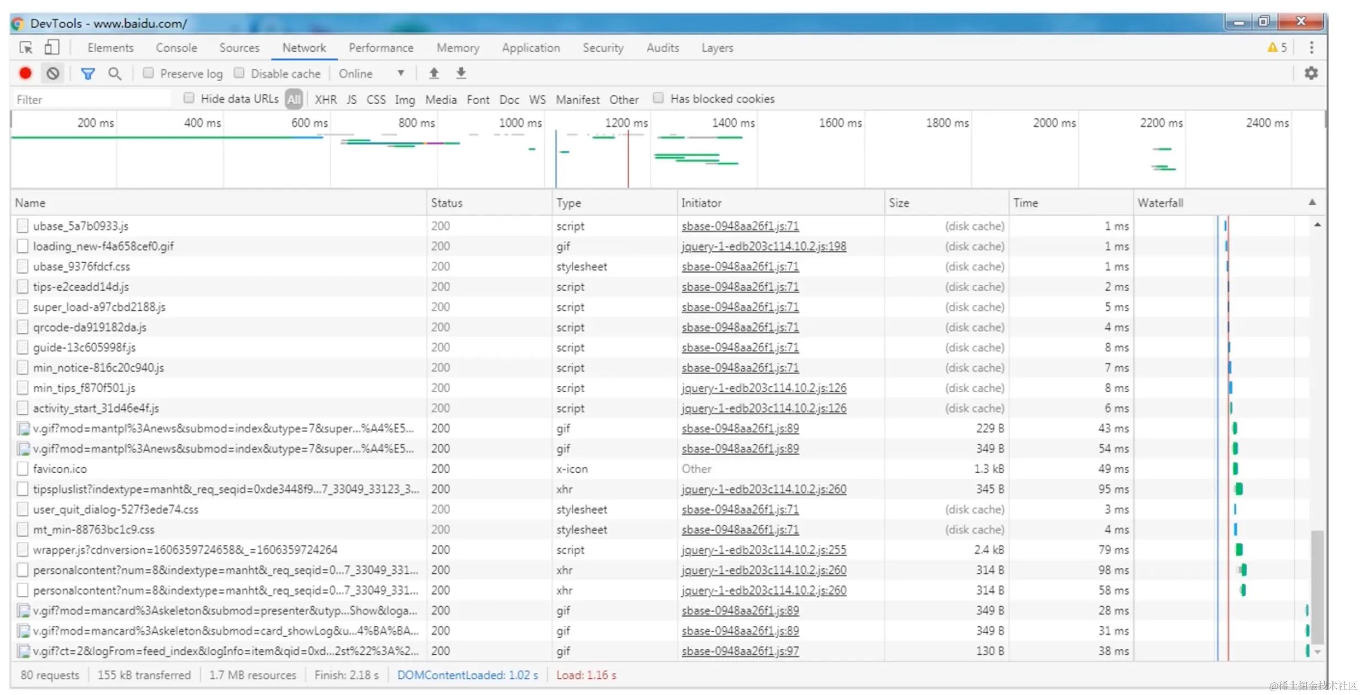Import HAR file with upload arrow
This screenshot has height=695, width=1361.
click(434, 73)
